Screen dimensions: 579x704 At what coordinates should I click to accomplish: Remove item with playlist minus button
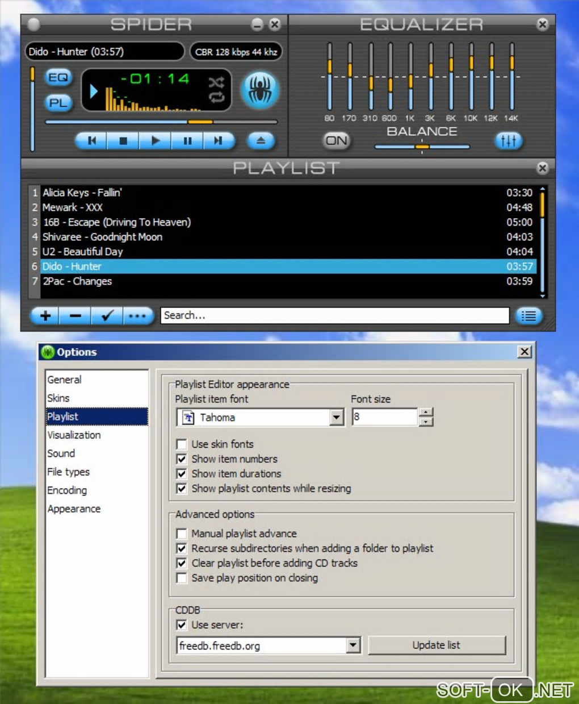(75, 315)
